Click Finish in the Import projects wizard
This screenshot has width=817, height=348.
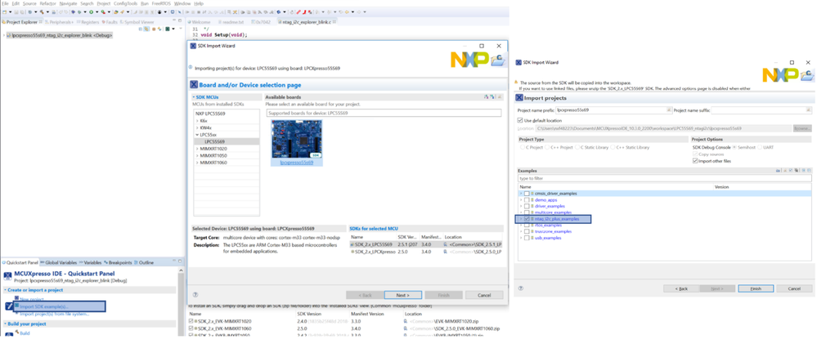tap(756, 288)
